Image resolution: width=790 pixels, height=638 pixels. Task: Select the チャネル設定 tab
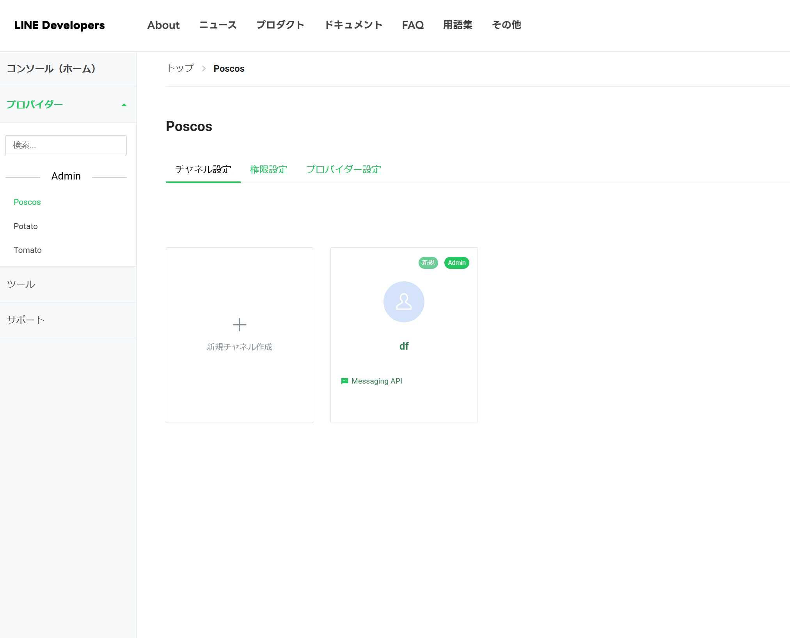click(x=203, y=169)
